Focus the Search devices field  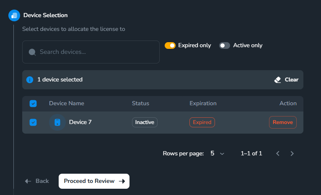click(x=91, y=52)
